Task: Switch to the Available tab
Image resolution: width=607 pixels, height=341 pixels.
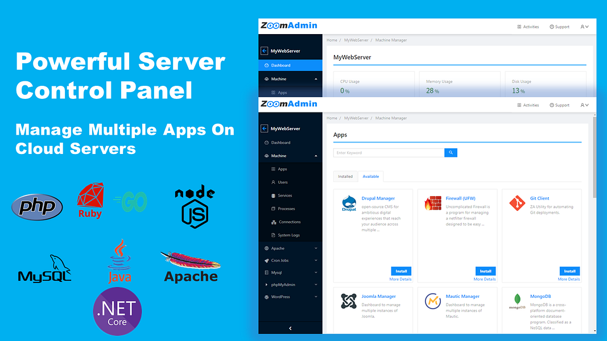Action: 370,176
